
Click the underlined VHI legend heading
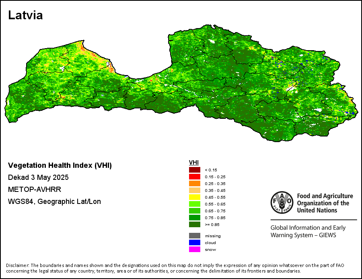(194, 163)
